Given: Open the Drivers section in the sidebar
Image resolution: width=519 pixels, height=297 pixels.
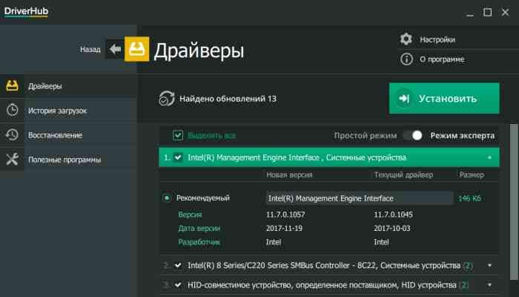Looking at the screenshot, I should click(68, 86).
